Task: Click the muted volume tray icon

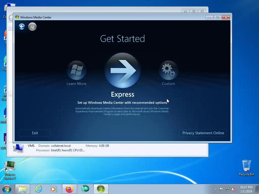Action: 233,189
